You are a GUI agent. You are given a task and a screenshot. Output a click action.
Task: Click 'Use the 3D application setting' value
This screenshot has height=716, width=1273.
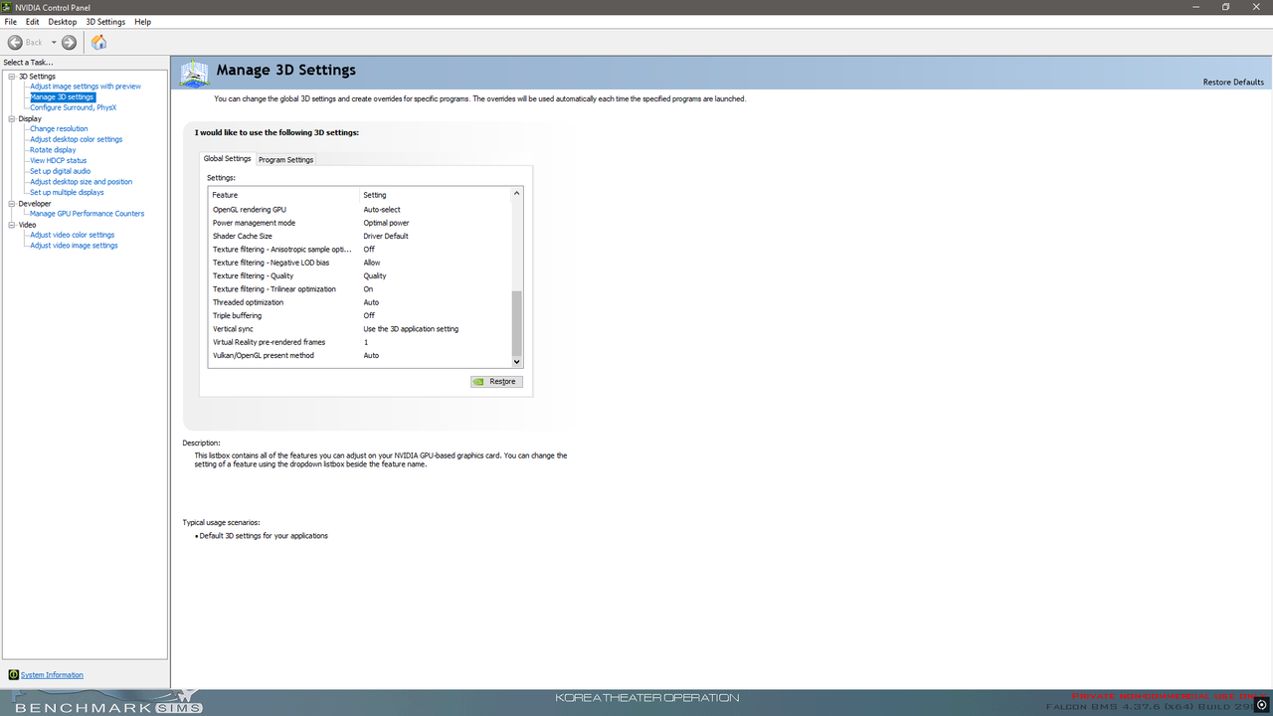(x=411, y=329)
